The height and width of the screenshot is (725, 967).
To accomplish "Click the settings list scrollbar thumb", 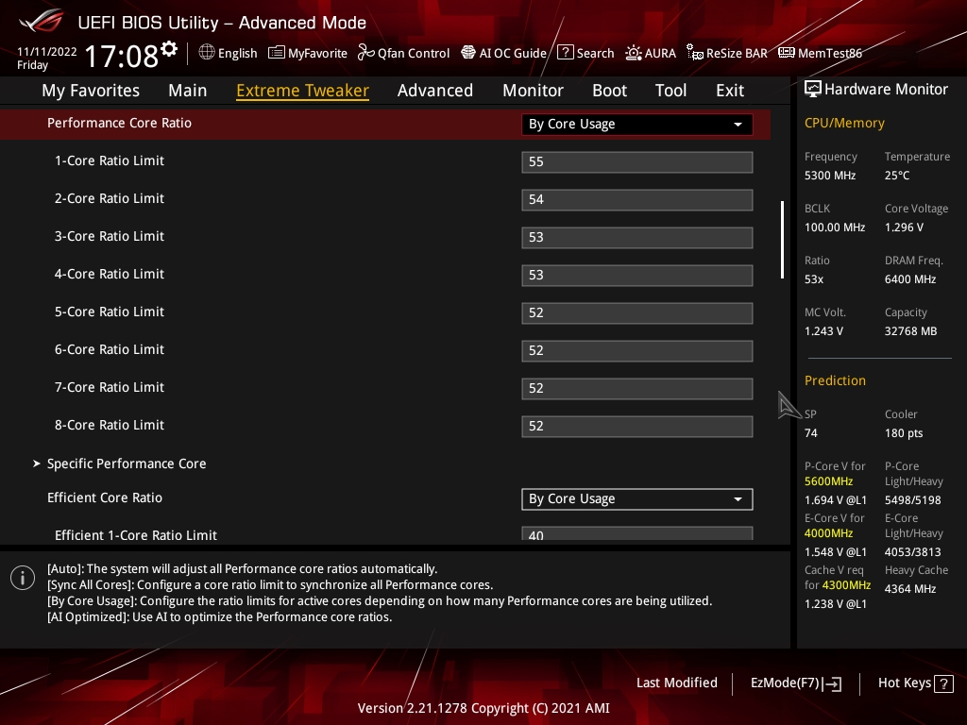I will click(782, 239).
